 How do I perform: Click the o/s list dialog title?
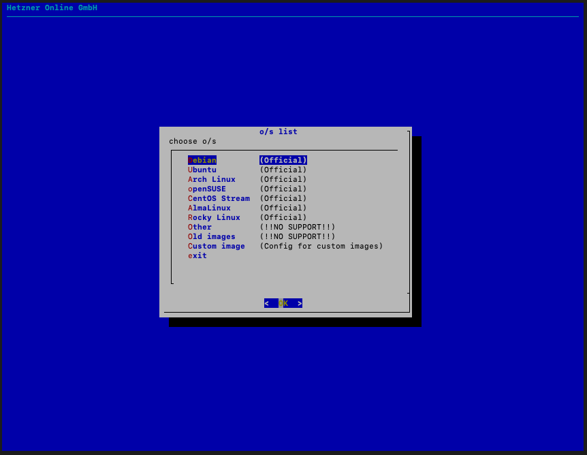(279, 131)
